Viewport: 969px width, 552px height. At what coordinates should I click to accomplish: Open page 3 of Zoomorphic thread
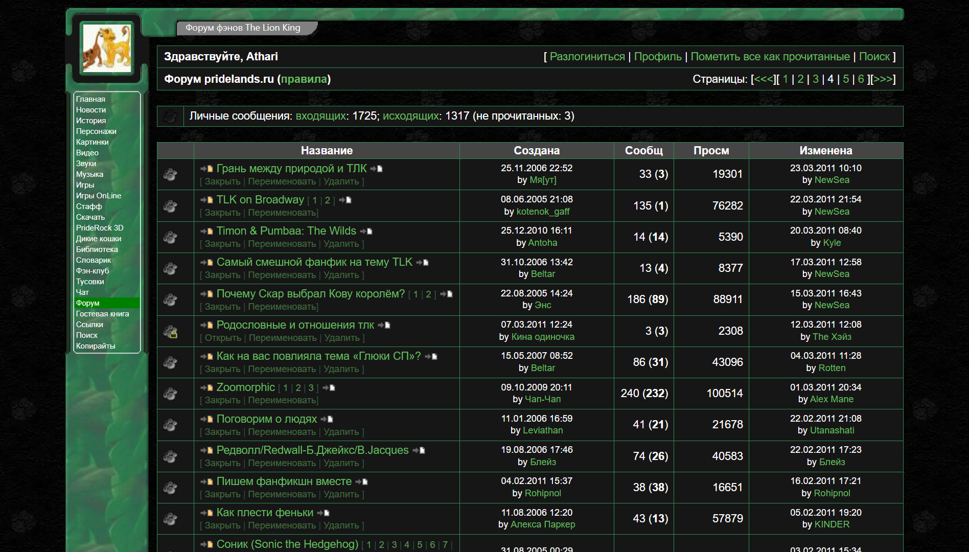[x=311, y=388]
